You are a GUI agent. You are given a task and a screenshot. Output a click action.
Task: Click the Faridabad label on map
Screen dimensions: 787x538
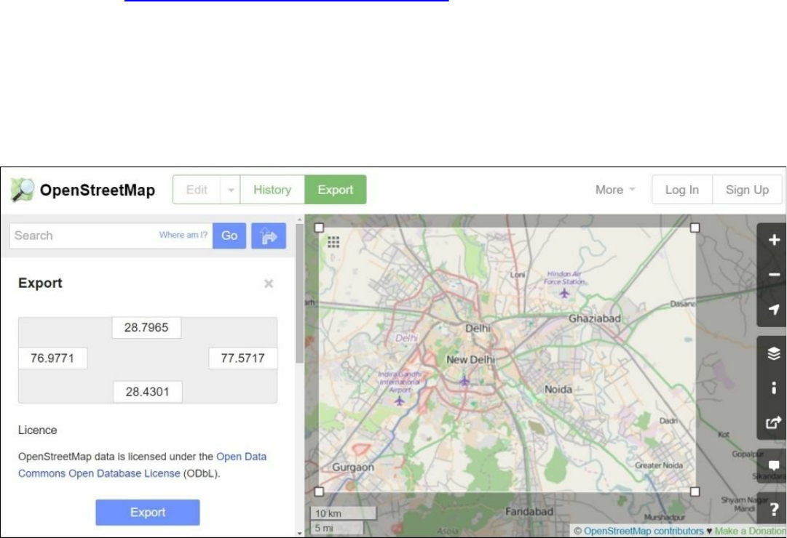click(529, 512)
